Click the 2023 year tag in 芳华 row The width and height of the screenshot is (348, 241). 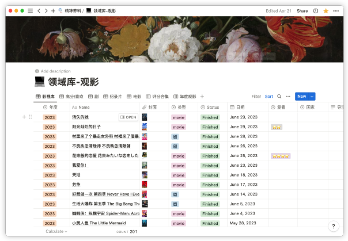(x=50, y=185)
